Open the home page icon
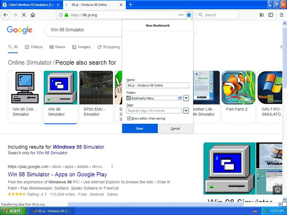This screenshot has height=215, width=287. point(33,15)
